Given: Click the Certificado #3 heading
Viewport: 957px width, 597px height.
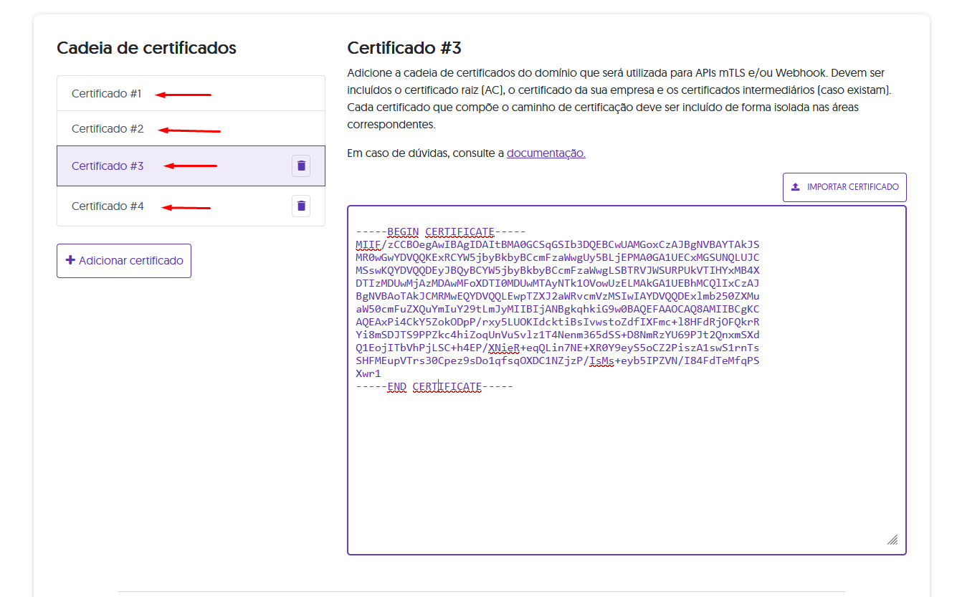Looking at the screenshot, I should pos(404,48).
